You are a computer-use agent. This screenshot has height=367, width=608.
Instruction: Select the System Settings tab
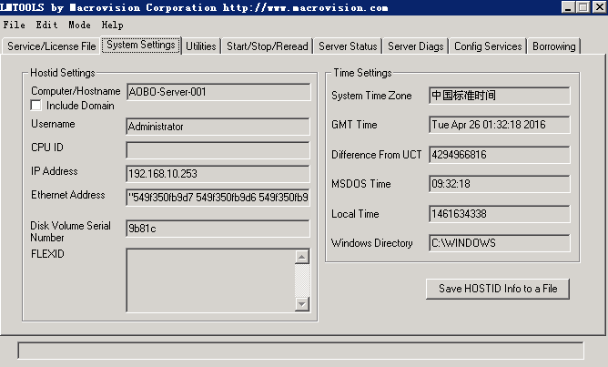coord(141,45)
